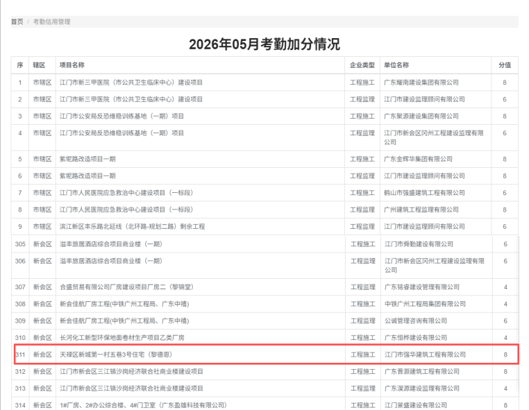Click the 工程监理 cell in row 6
Screen dimensions: 529x410
(x=362, y=176)
